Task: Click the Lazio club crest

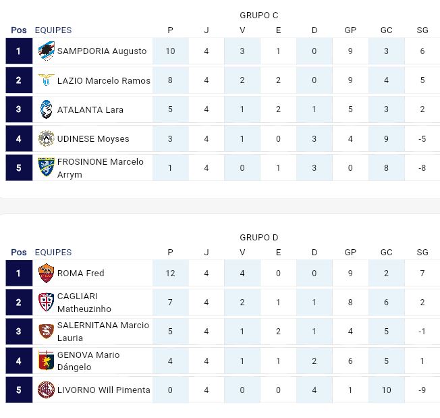Action: tap(47, 80)
